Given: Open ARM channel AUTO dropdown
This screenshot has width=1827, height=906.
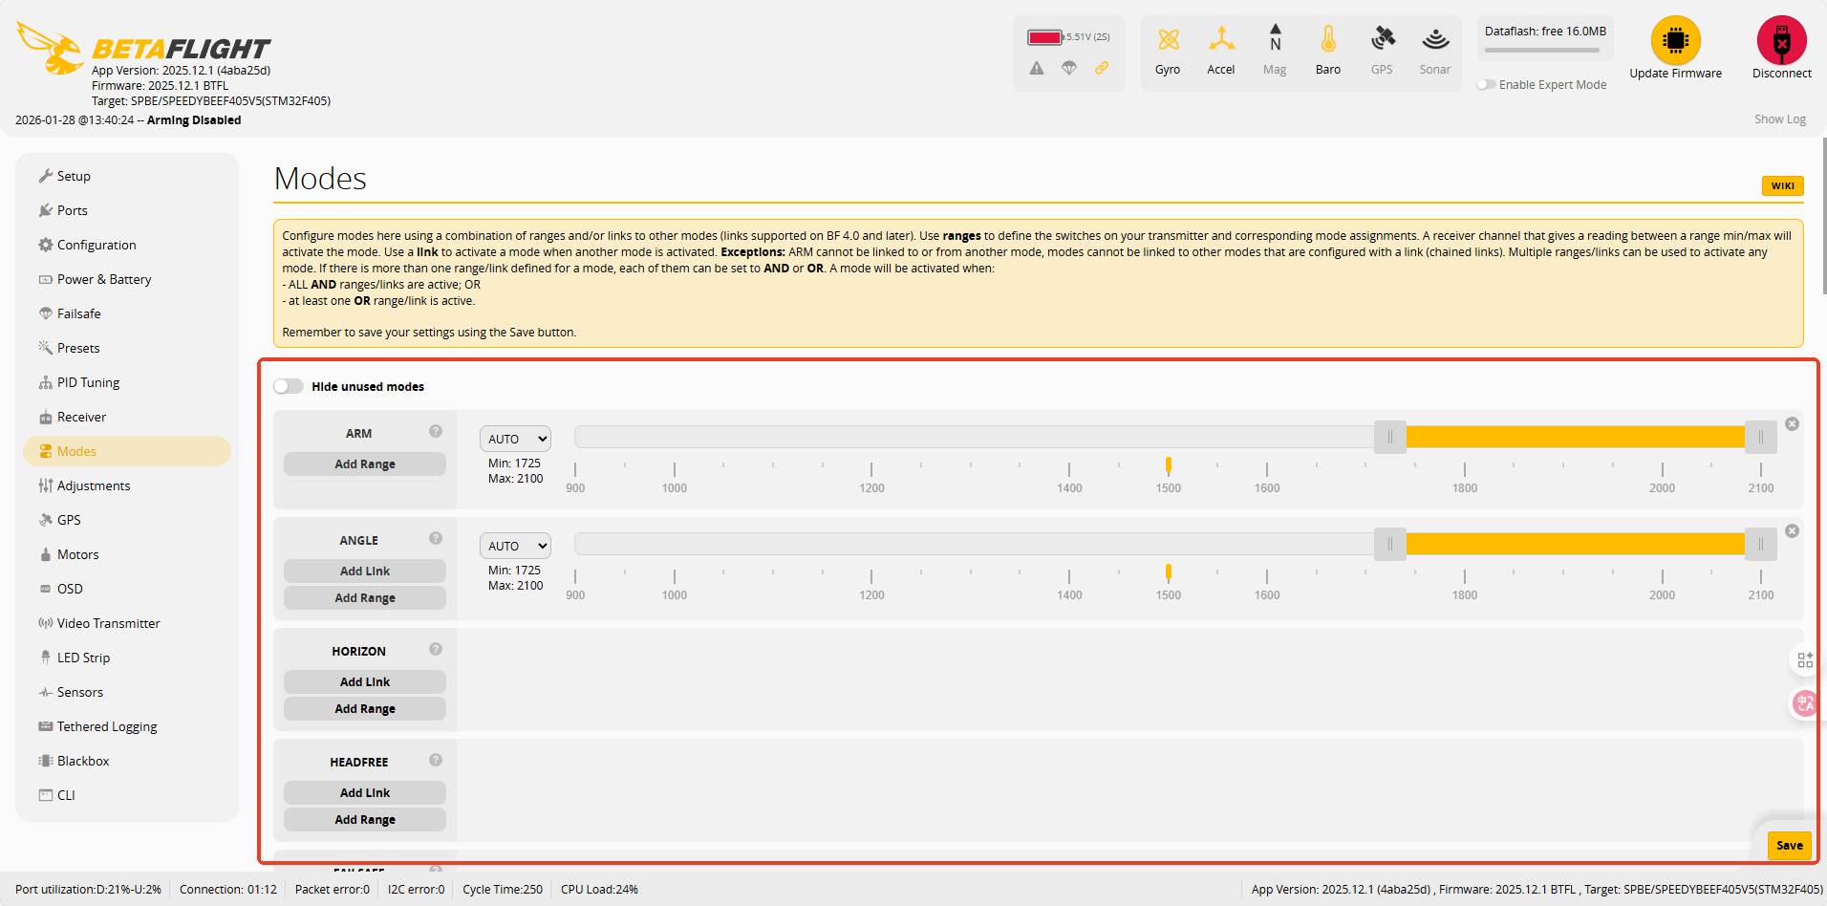Looking at the screenshot, I should click(x=515, y=439).
